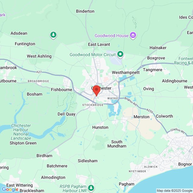Viewport: 193px width, 193px height.
Task: Select the South Mundham label
Action: [x=117, y=144]
